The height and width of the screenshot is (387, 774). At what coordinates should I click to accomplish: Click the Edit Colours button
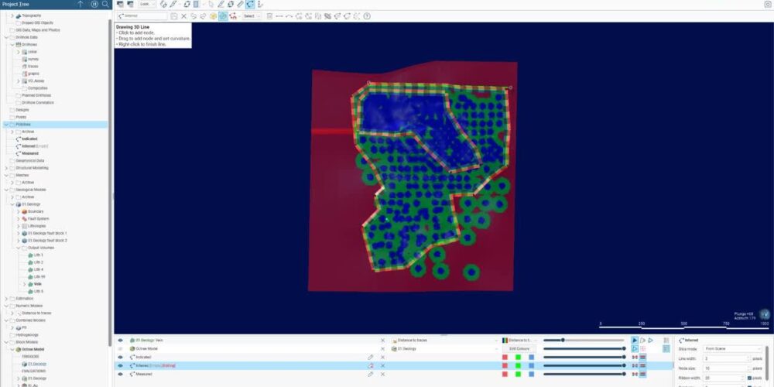(x=518, y=348)
